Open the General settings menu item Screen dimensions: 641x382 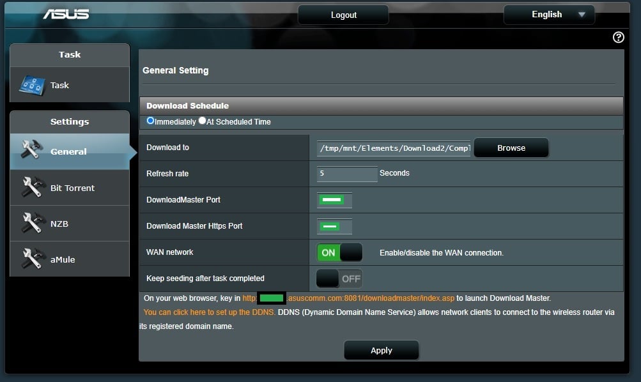click(x=70, y=151)
